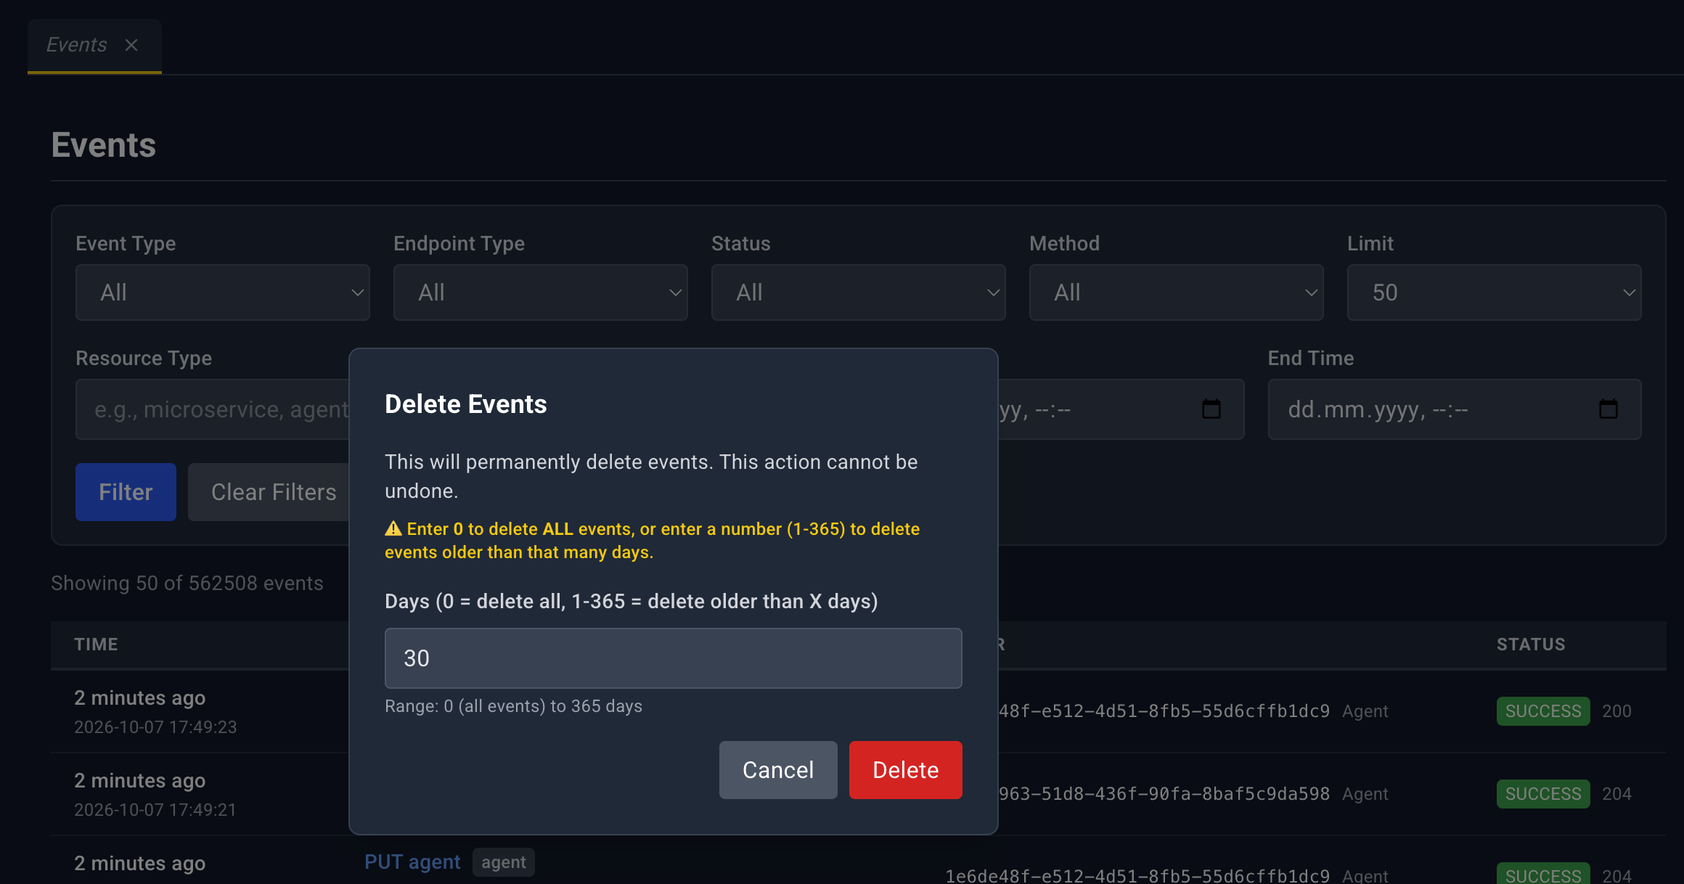Click the 'Showing 50 of 562508 events' text
Screen dimensions: 1684x884
pyautogui.click(x=187, y=584)
